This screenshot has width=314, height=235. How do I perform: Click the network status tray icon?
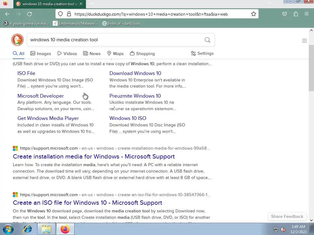point(276,229)
